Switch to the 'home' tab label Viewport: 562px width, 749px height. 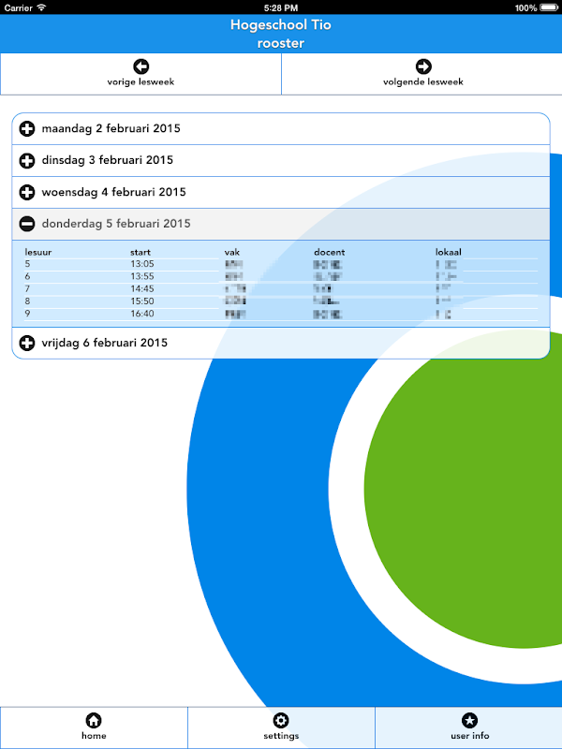pos(94,736)
